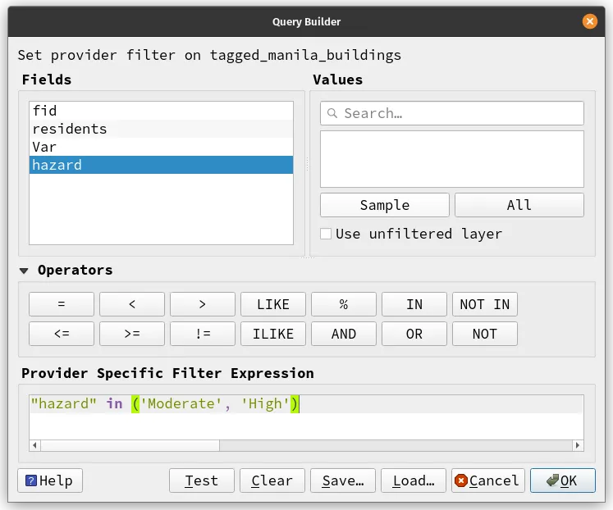Choose the Var field entry
The height and width of the screenshot is (510, 613).
pos(161,147)
